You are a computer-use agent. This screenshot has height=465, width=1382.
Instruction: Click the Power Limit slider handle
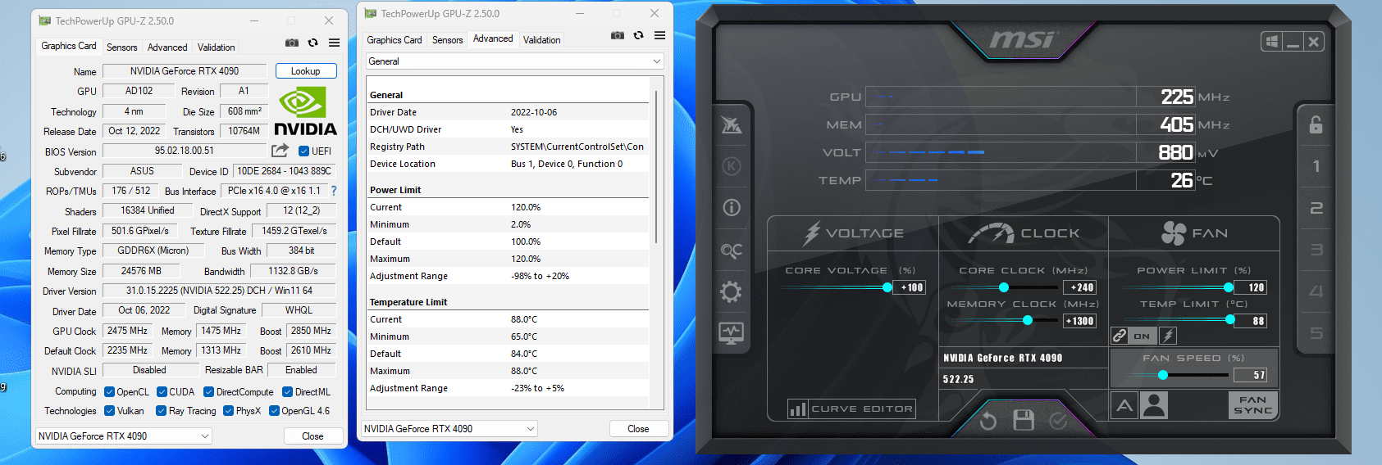(x=1229, y=287)
